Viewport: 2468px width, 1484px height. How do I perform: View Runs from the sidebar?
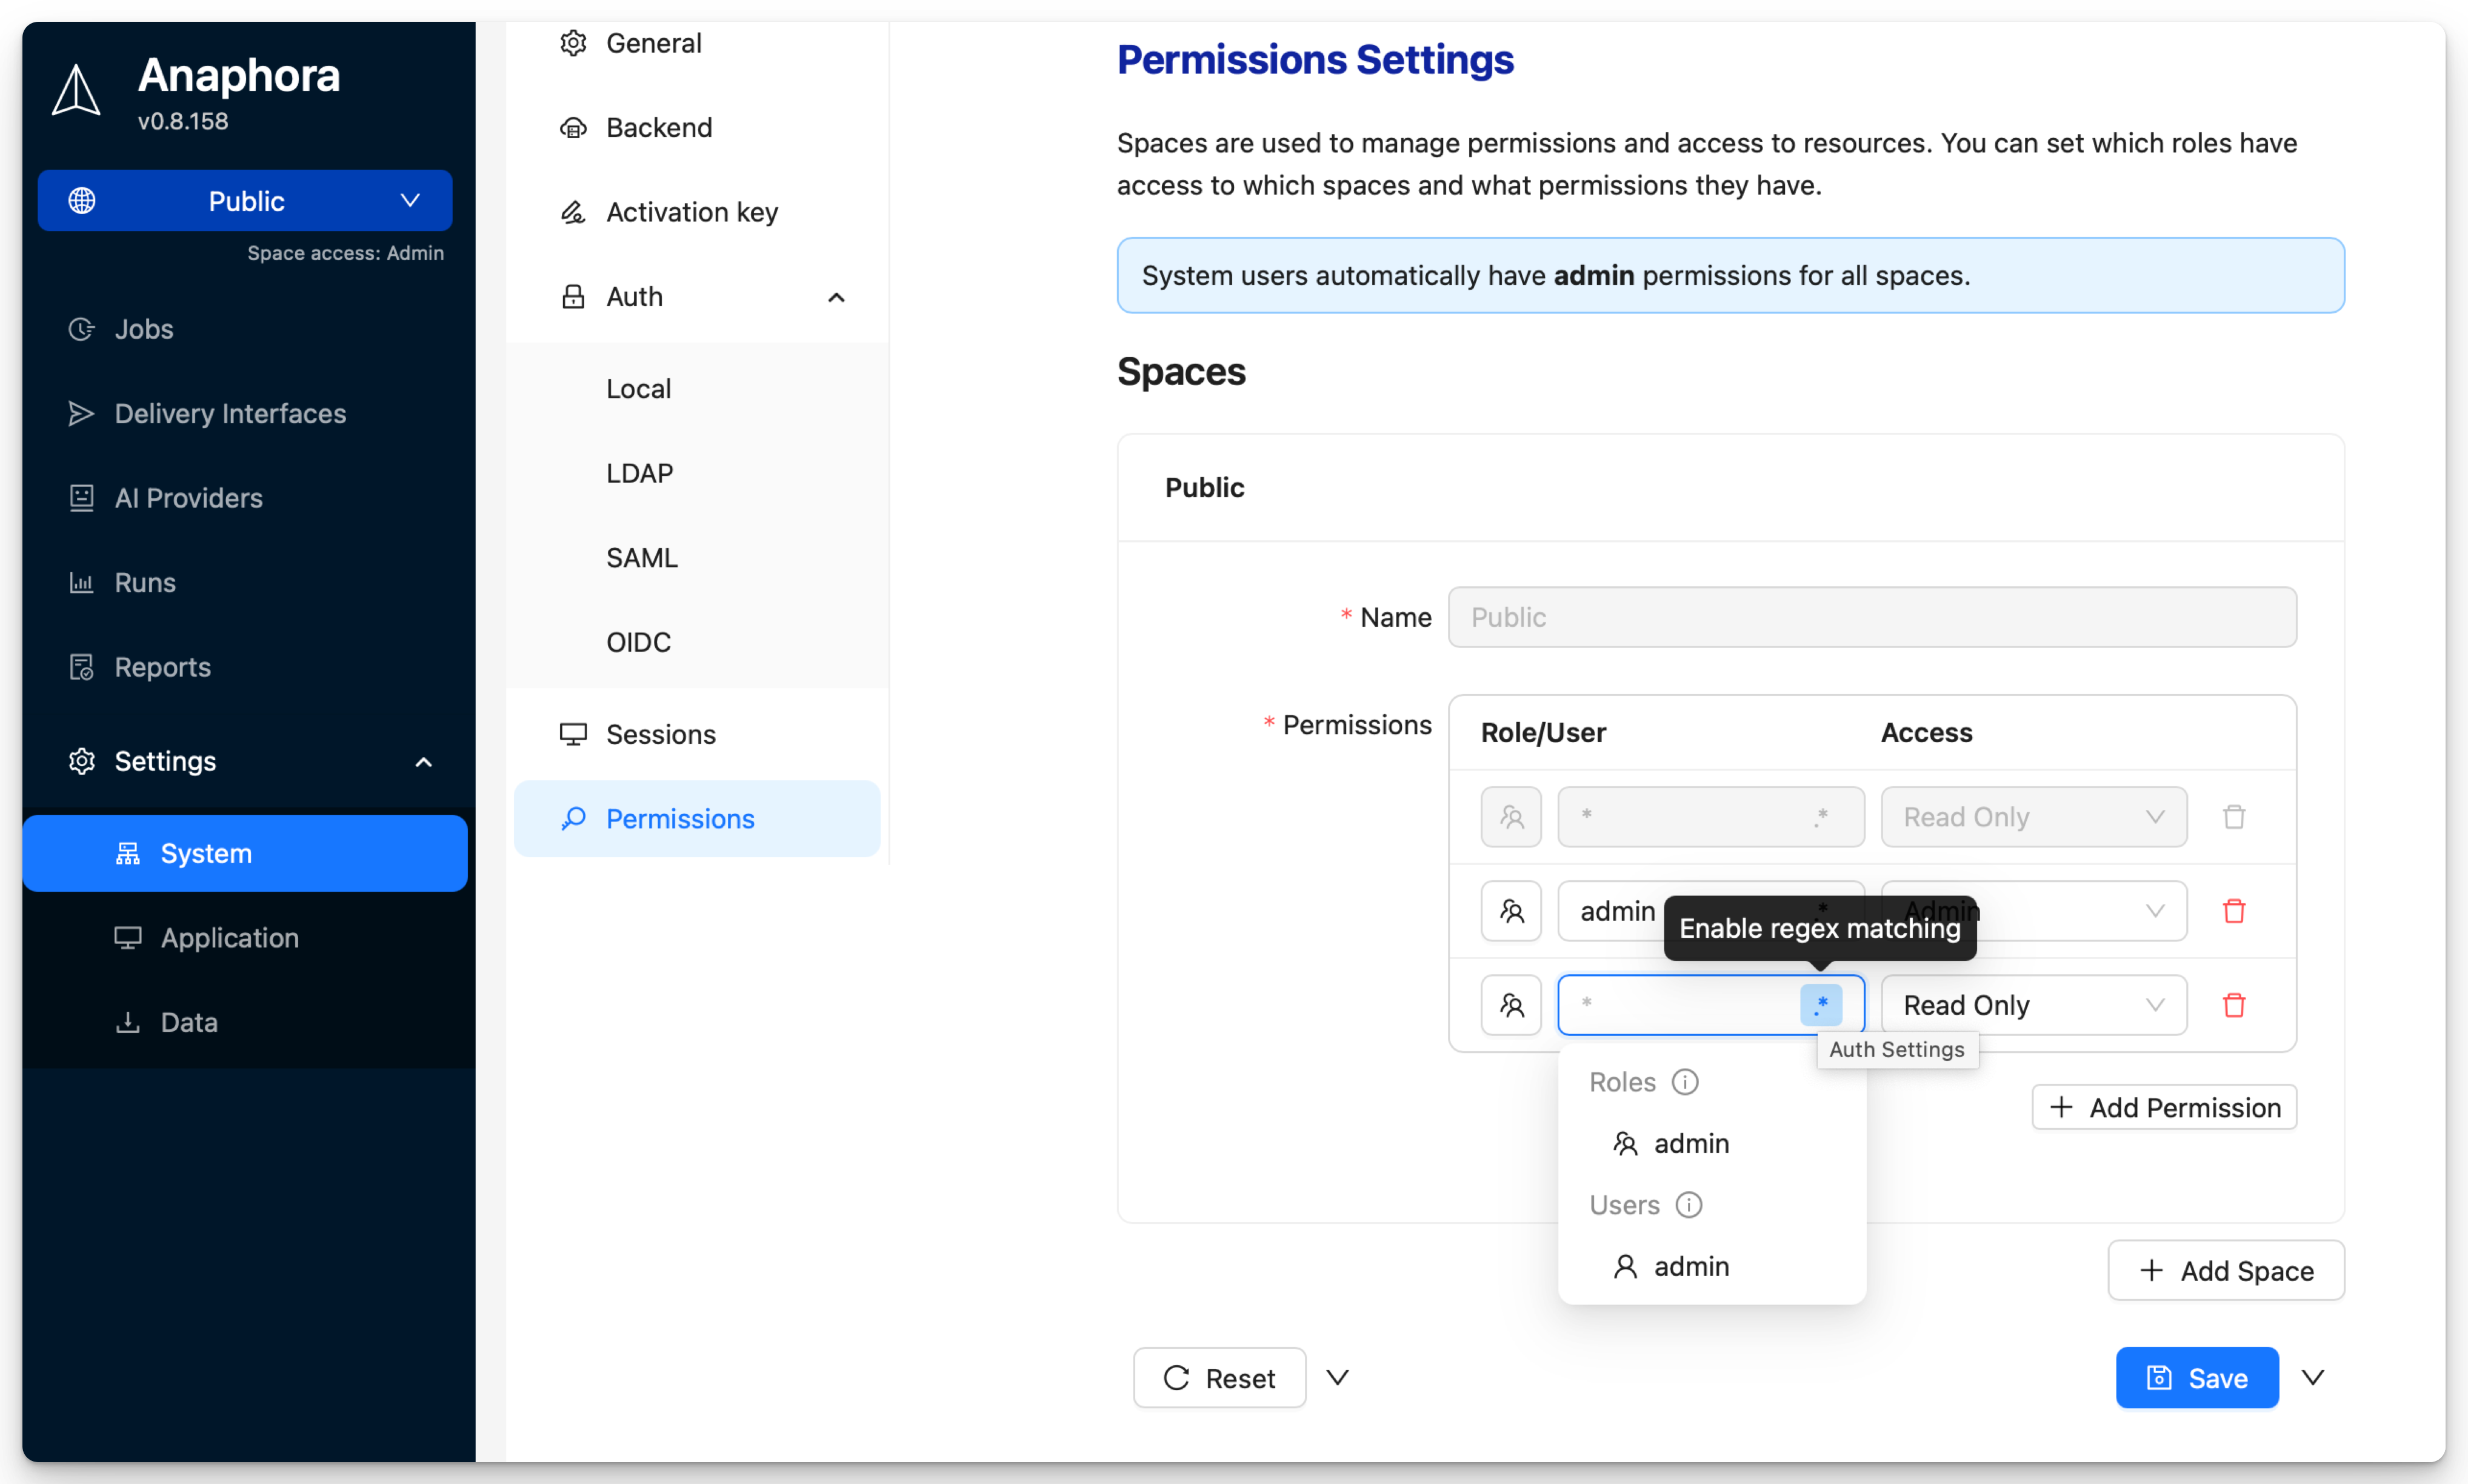144,582
